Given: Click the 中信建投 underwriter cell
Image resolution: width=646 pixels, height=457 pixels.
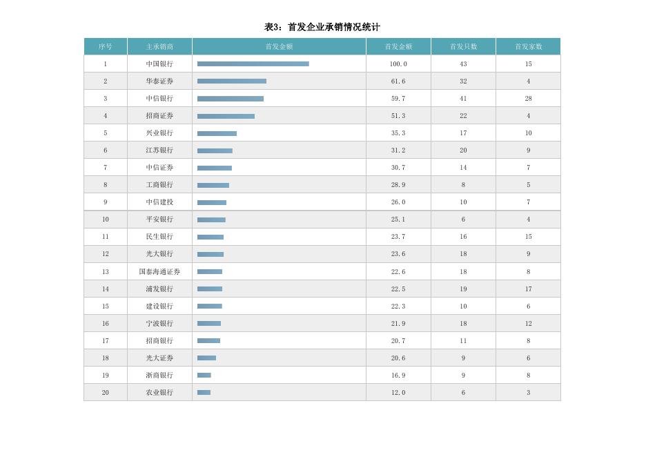Looking at the screenshot, I should (159, 202).
